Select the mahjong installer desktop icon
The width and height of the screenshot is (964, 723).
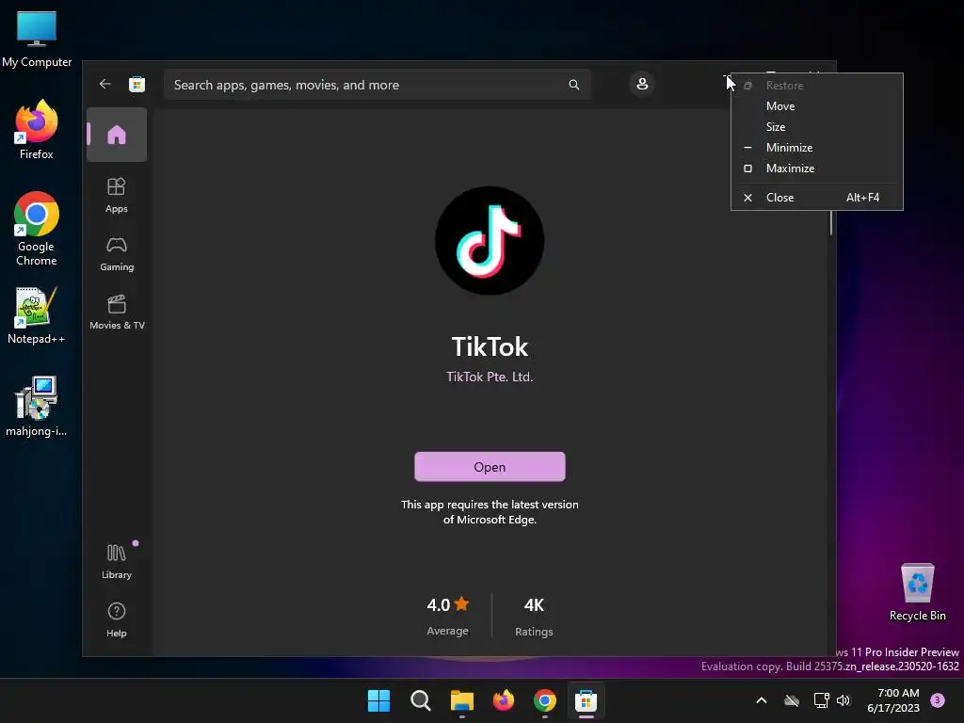pyautogui.click(x=37, y=407)
